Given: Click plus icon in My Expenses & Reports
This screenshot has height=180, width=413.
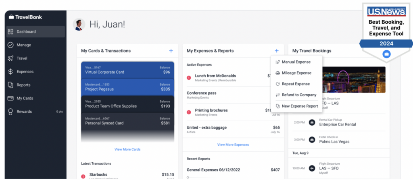Looking at the screenshot, I should click(277, 51).
